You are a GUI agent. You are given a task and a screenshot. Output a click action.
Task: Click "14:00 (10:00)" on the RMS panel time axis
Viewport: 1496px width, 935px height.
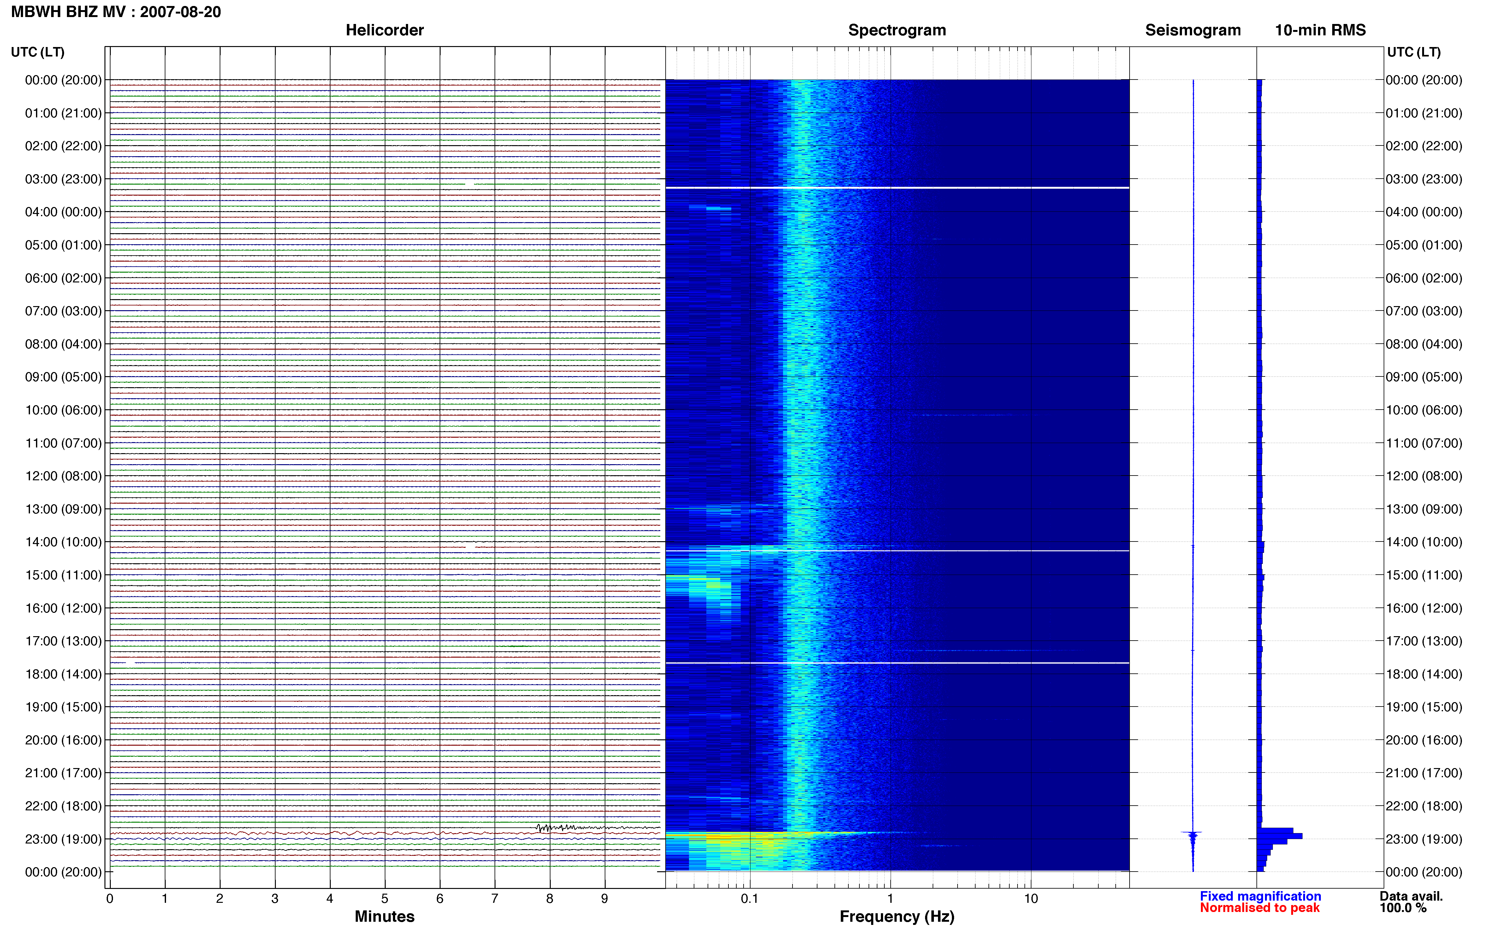pyautogui.click(x=1424, y=542)
